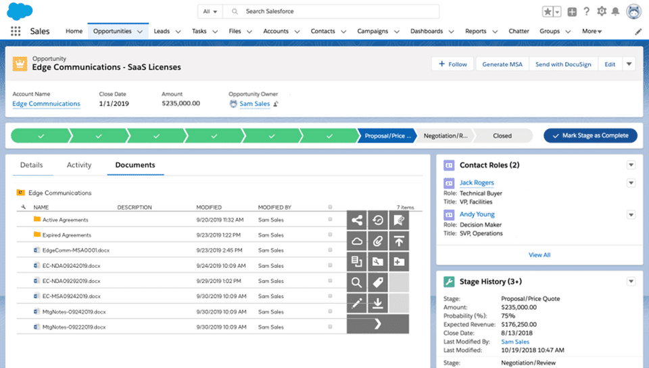Open the notifications bell
Image resolution: width=649 pixels, height=368 pixels.
tap(615, 11)
